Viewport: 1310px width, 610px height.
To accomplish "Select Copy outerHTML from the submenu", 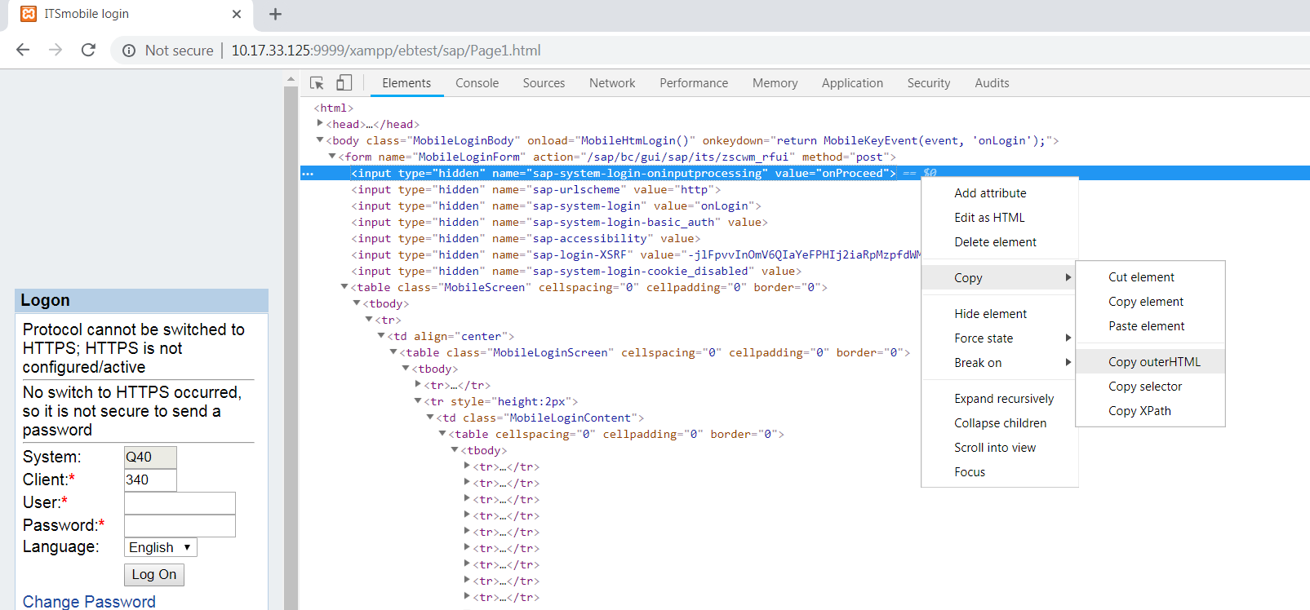I will point(1154,362).
